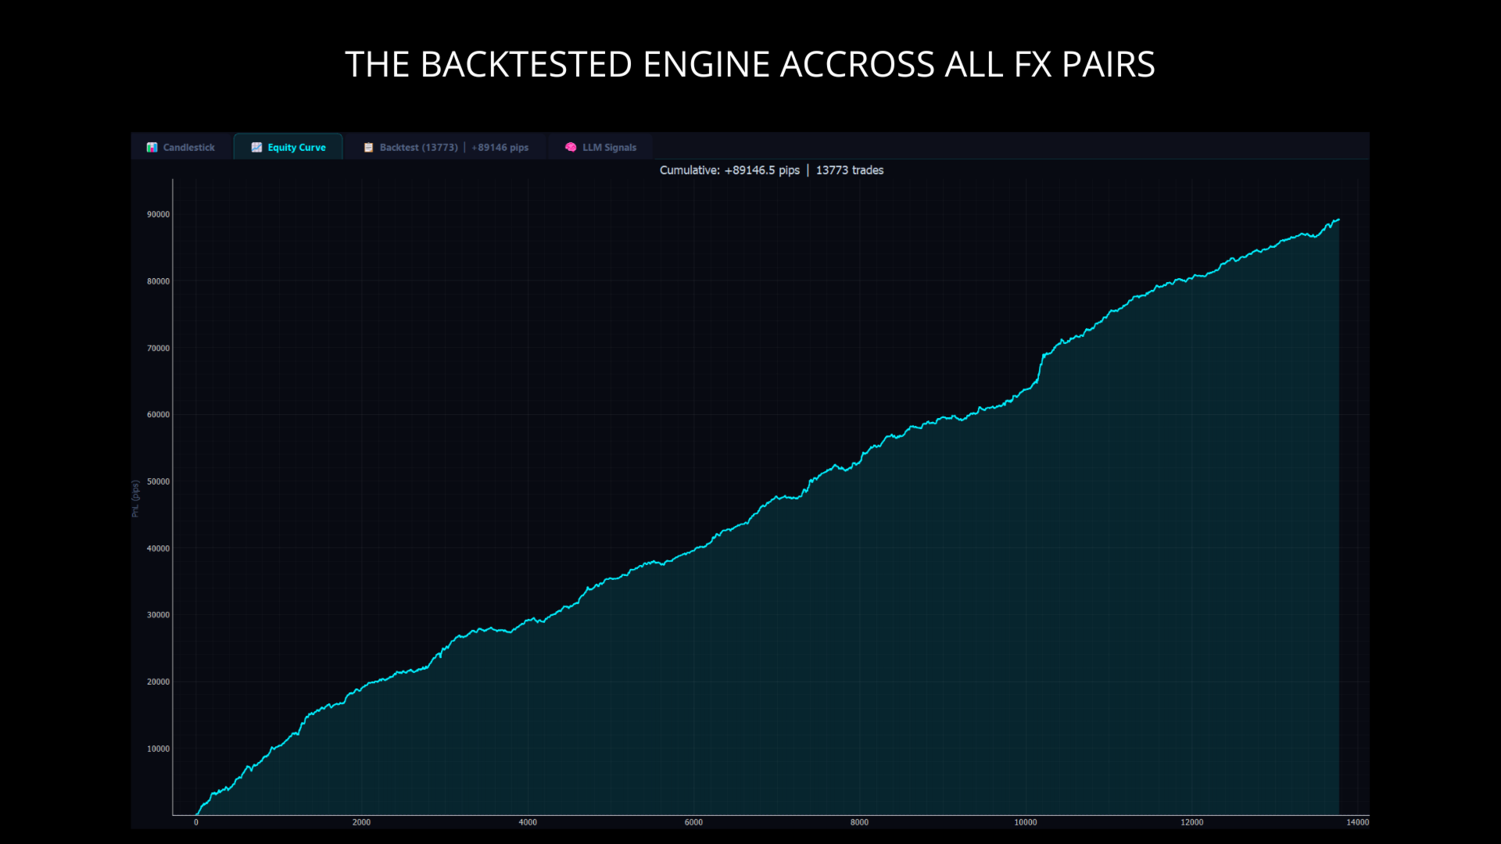The image size is (1501, 844).
Task: Open the LLM Signals tab
Action: (609, 147)
